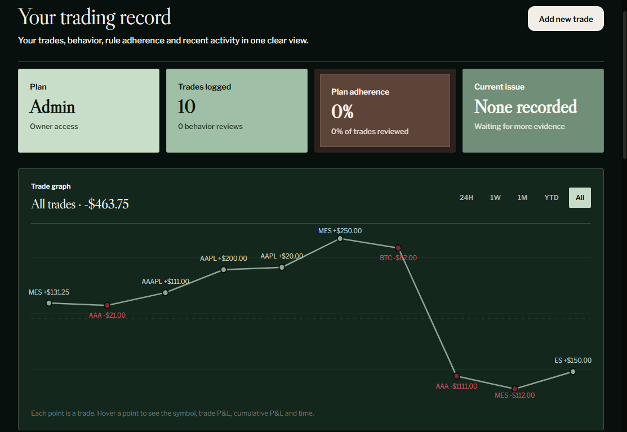Click the 'Each point is a trade' hint text

point(172,413)
